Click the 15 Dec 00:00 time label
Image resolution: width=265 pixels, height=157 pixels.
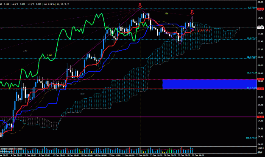(x=86, y=155)
